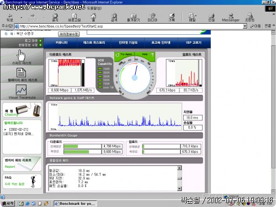Click the 이동 Go button
This screenshot has width=276, height=207.
[x=256, y=26]
